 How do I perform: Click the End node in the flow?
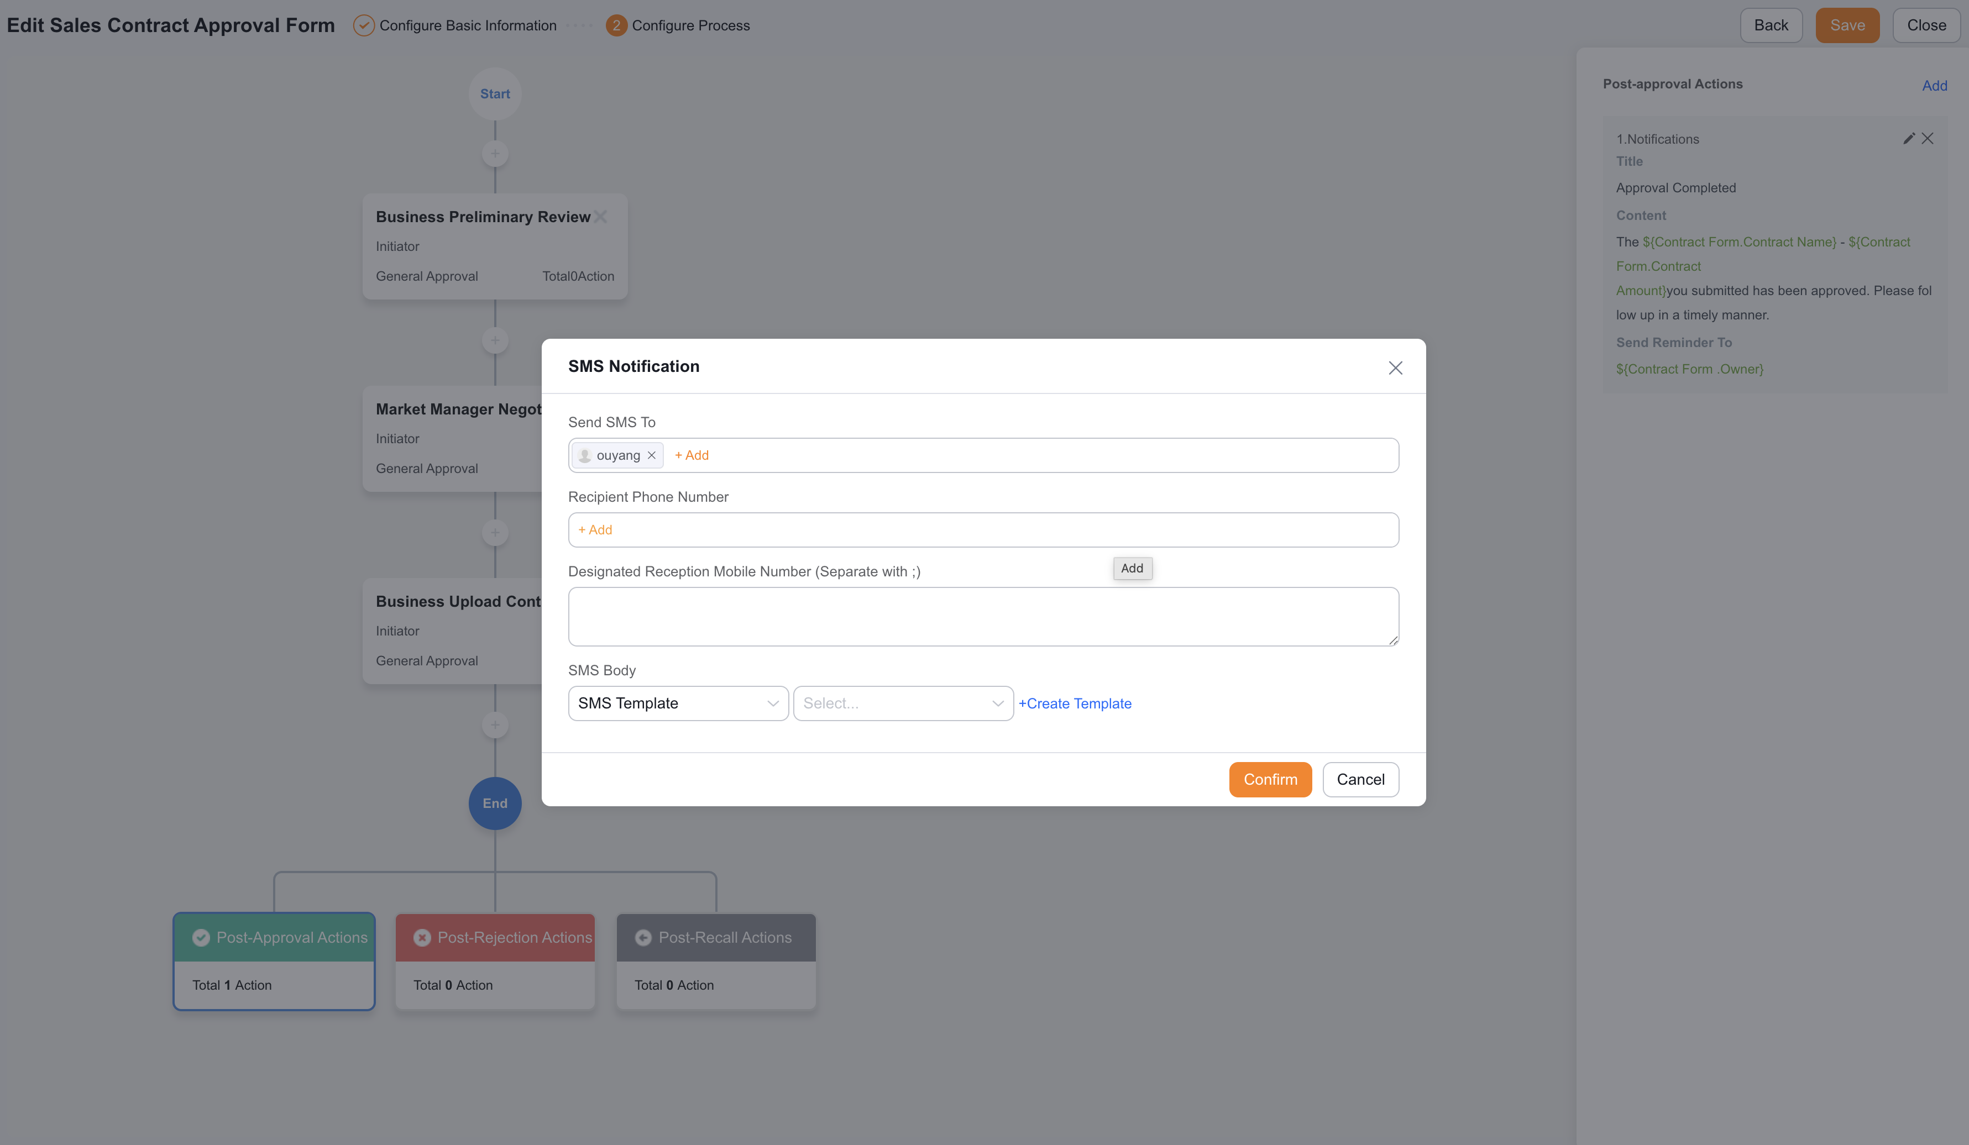[495, 803]
